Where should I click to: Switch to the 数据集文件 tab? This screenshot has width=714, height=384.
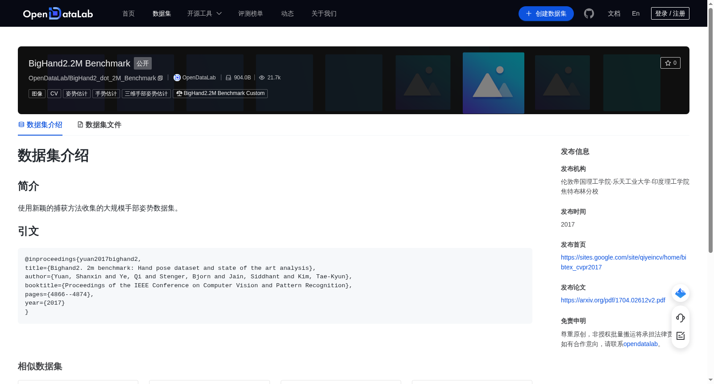pos(99,125)
